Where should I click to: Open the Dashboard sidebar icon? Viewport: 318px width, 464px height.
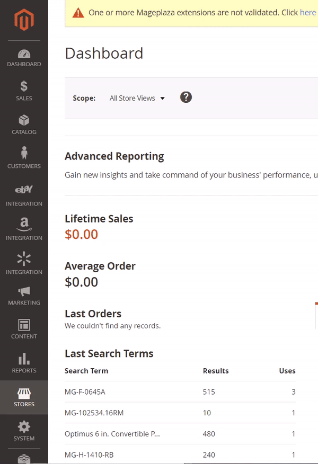coord(24,58)
